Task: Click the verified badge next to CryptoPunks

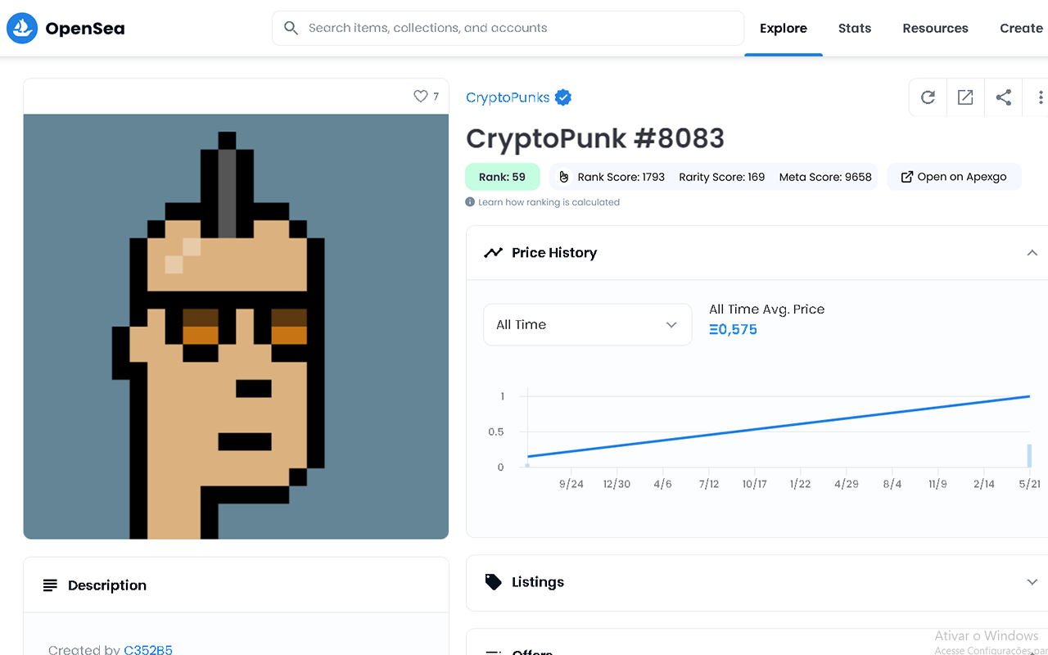Action: 562,97
